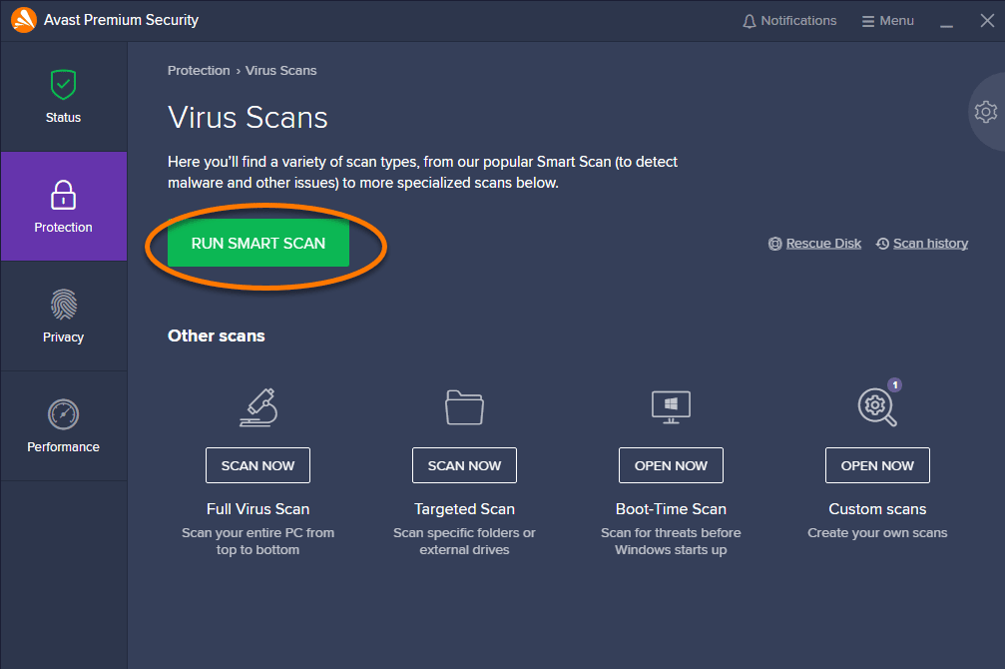The image size is (1005, 669).
Task: Open the Menu dropdown in title bar
Action: (887, 20)
